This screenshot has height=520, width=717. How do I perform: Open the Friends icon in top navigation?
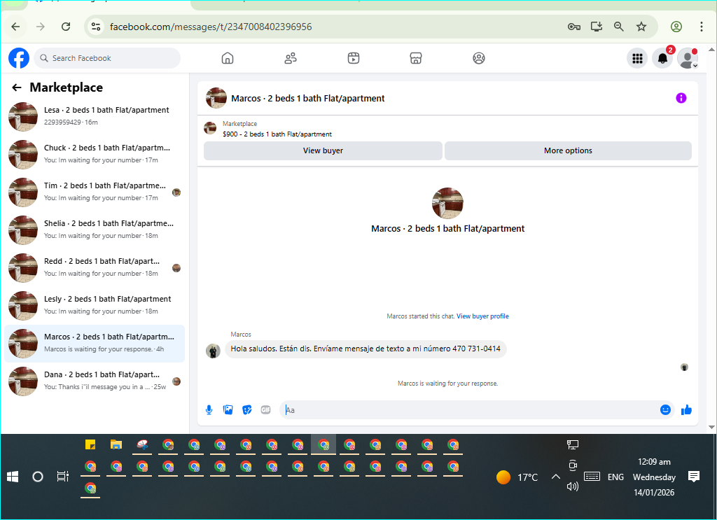[x=291, y=58]
